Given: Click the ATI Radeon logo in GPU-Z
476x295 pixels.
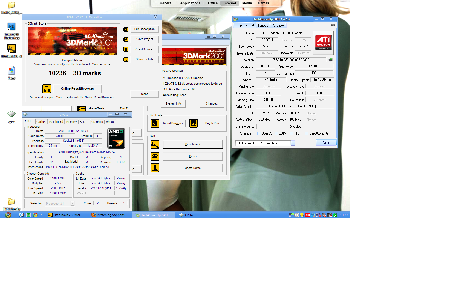Looking at the screenshot, I should click(323, 42).
